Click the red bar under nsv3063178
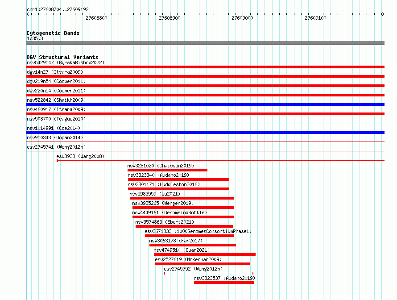Image resolution: width=397 pixels, height=300 pixels. point(193,245)
